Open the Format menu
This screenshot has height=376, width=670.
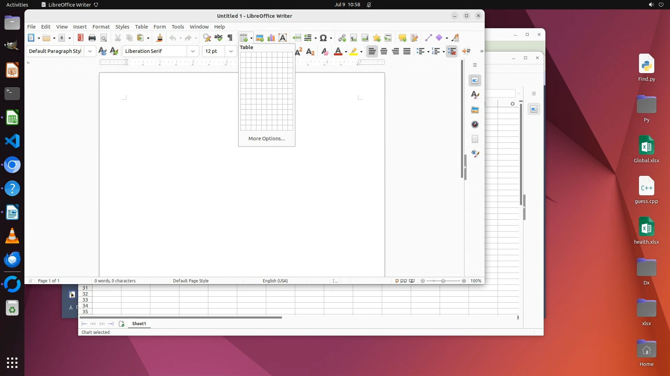coord(101,27)
